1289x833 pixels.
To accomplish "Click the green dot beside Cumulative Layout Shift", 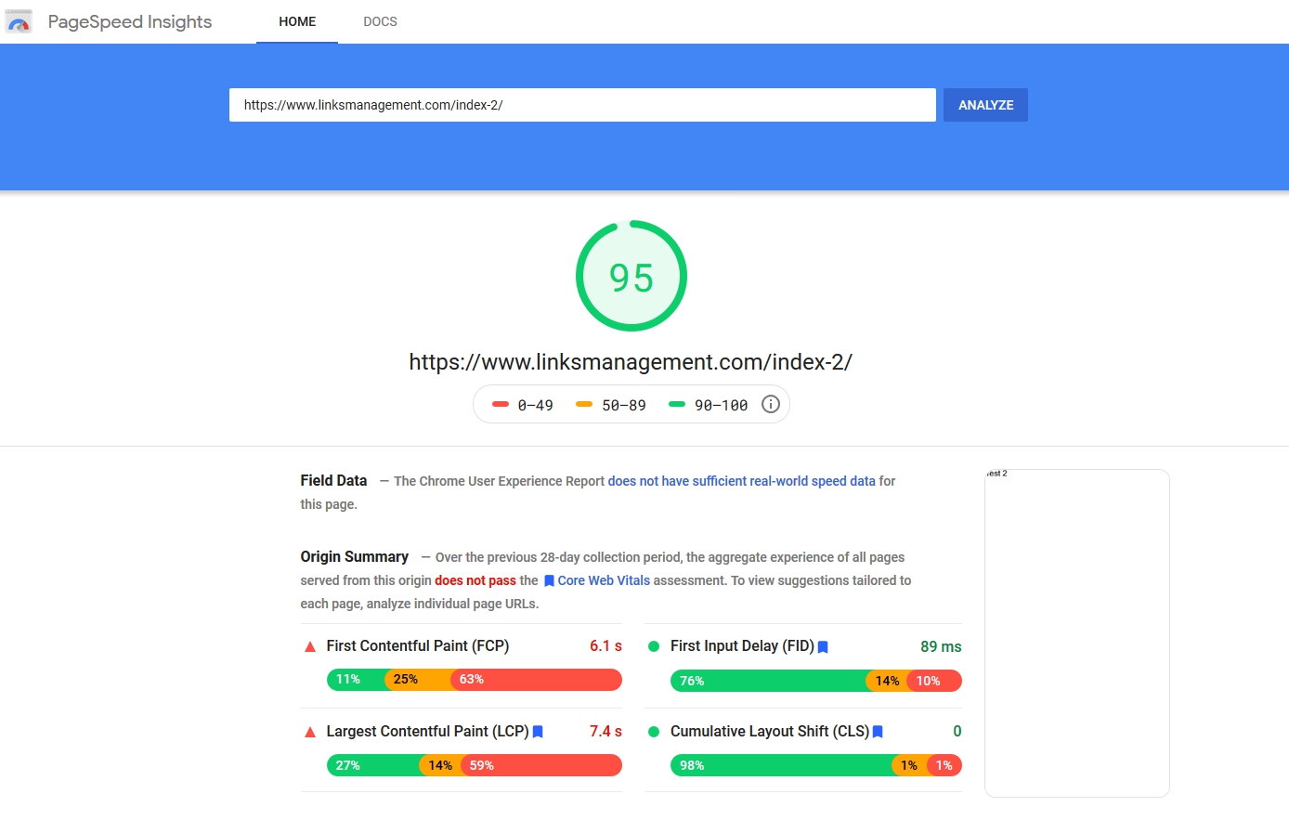I will [x=654, y=732].
